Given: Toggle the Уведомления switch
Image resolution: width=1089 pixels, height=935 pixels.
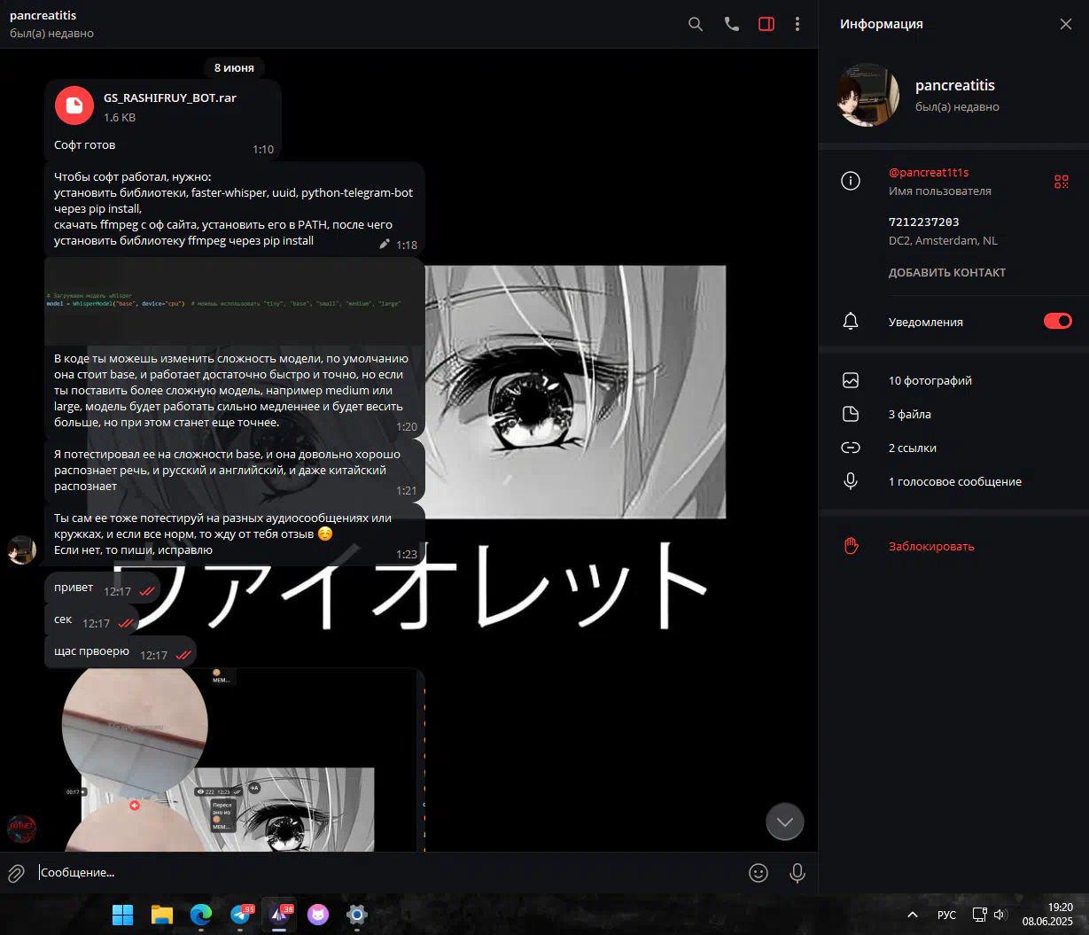Looking at the screenshot, I should (1057, 321).
